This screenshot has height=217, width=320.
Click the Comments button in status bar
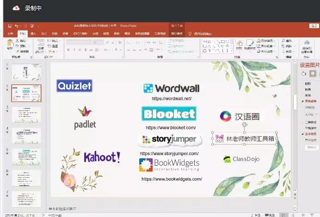click(x=270, y=215)
